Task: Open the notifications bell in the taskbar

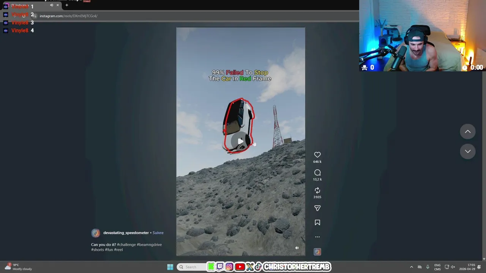Action: click(x=479, y=267)
